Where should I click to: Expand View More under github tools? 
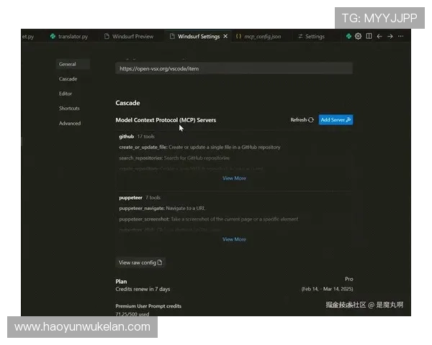click(234, 178)
